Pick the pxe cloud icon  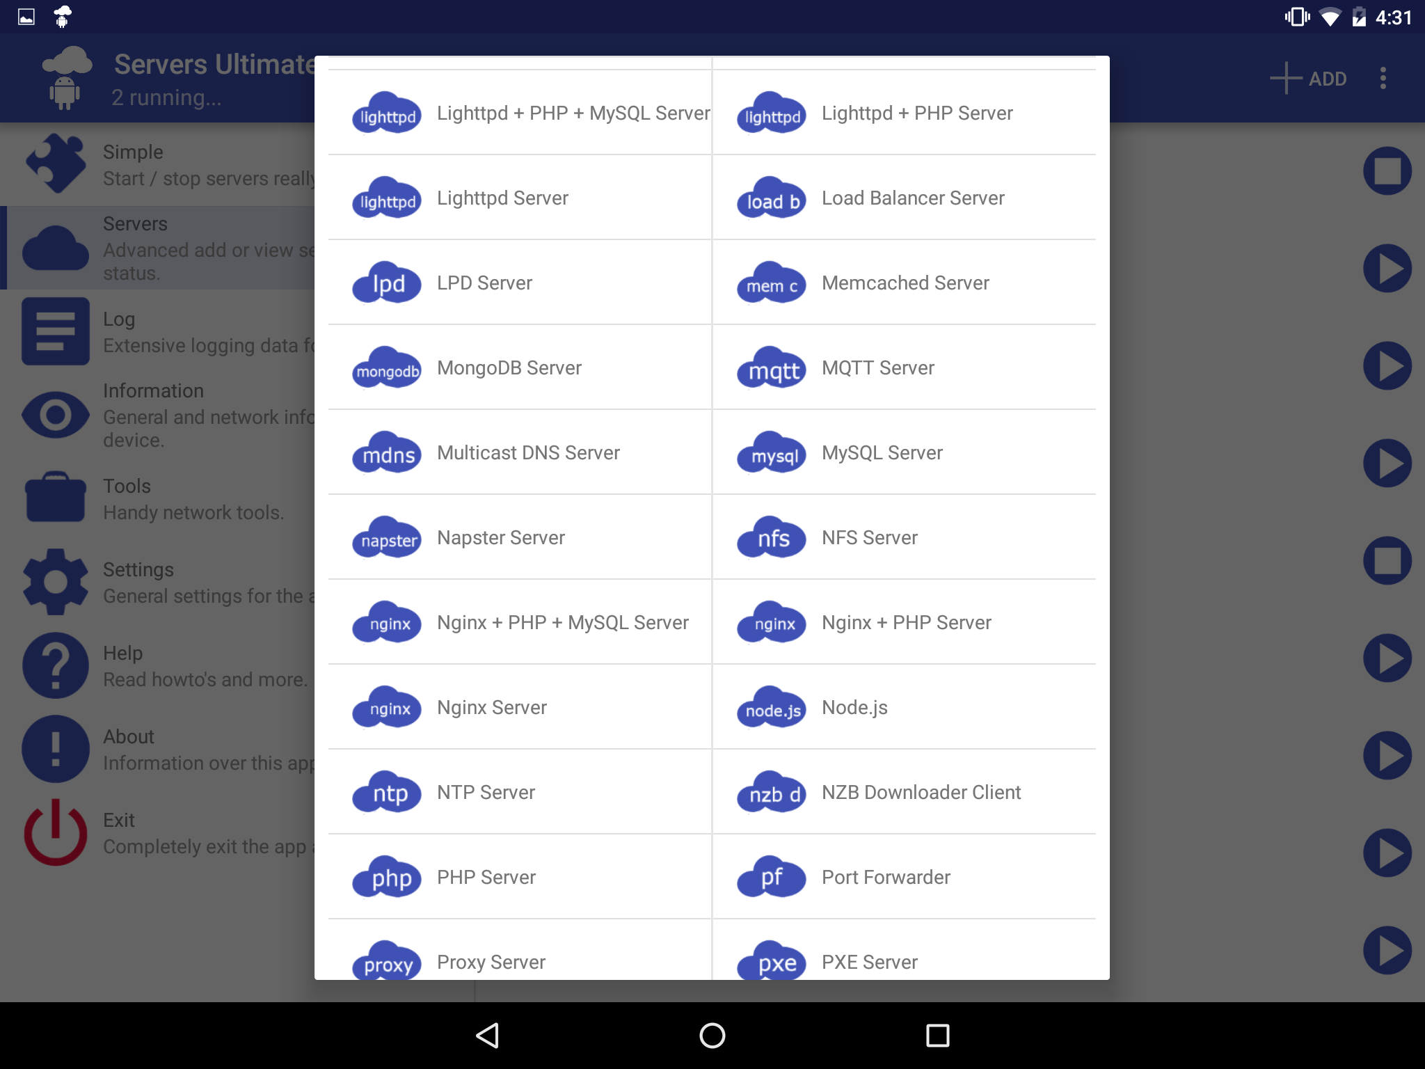click(772, 961)
